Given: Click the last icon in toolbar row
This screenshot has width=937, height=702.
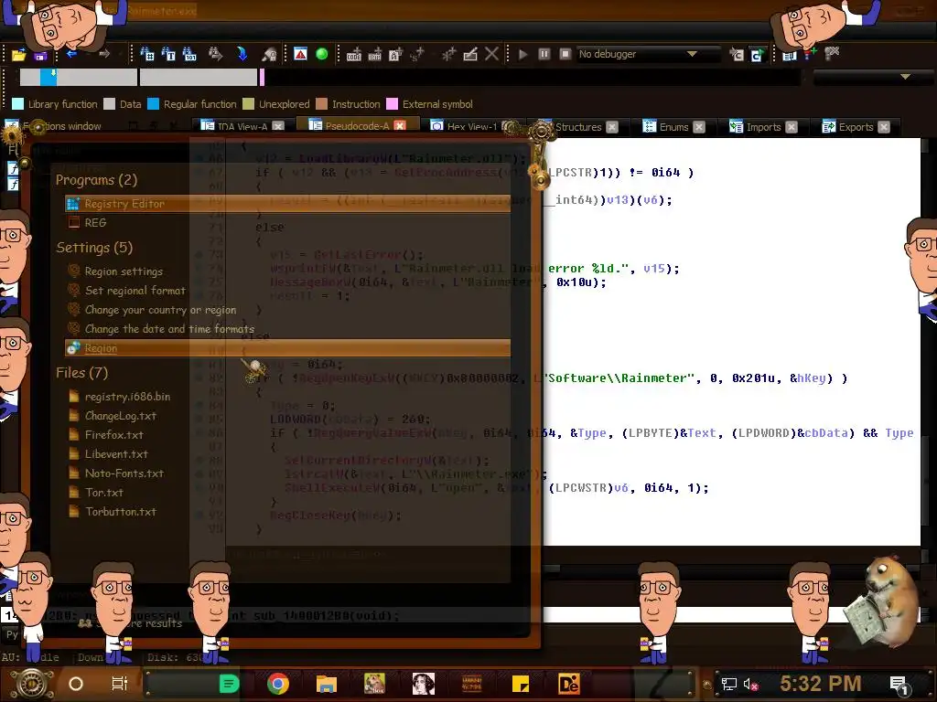Looking at the screenshot, I should (x=832, y=54).
